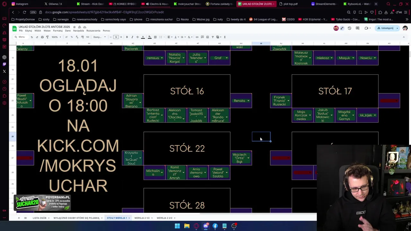
Task: Switch to WERSJA 2 1/2 sheet tab
Action: pos(142,218)
